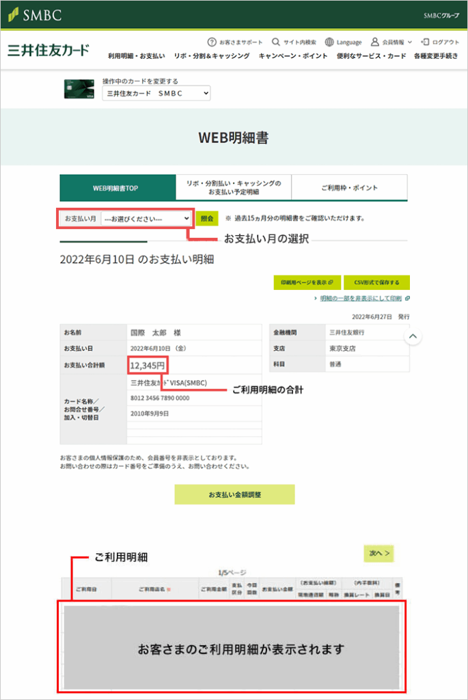468x700 pixels.
Task: Open お客さまサポート help icon link
Action: coord(212,42)
